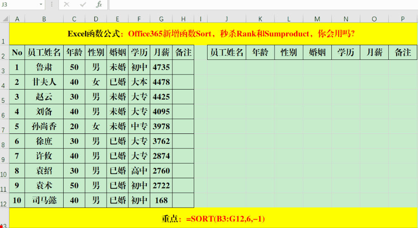Image resolution: width=418 pixels, height=228 pixels.
Task: Click right table '婚姻' header in column M
Action: (317, 52)
